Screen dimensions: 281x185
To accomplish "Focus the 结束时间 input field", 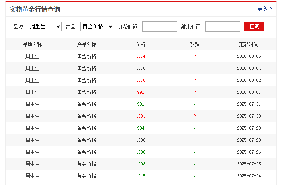I will (x=222, y=27).
